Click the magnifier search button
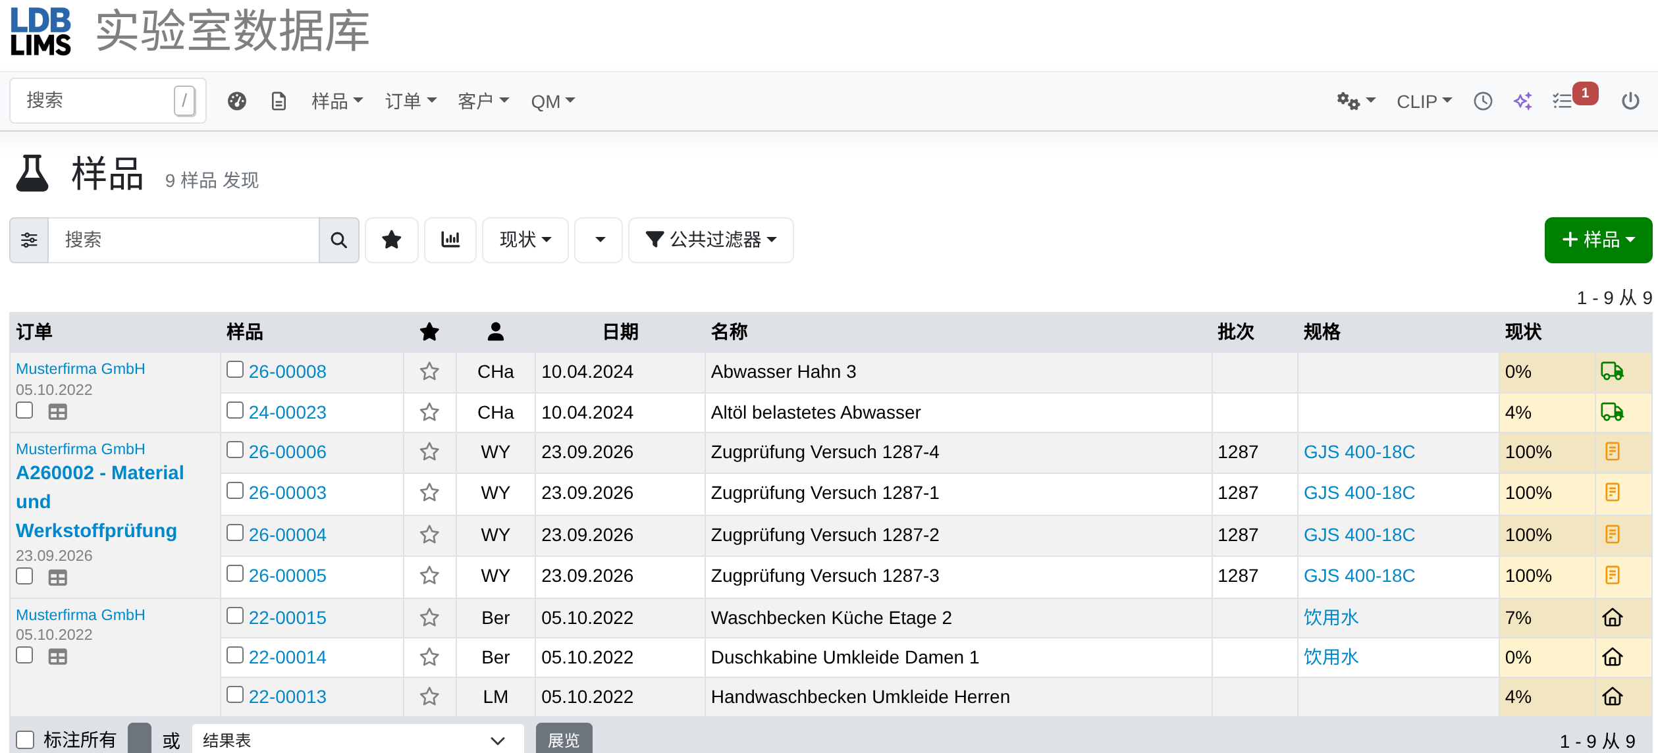 tap(339, 240)
